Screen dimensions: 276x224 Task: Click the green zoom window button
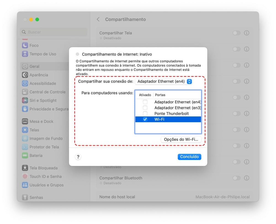pyautogui.click(x=37, y=20)
